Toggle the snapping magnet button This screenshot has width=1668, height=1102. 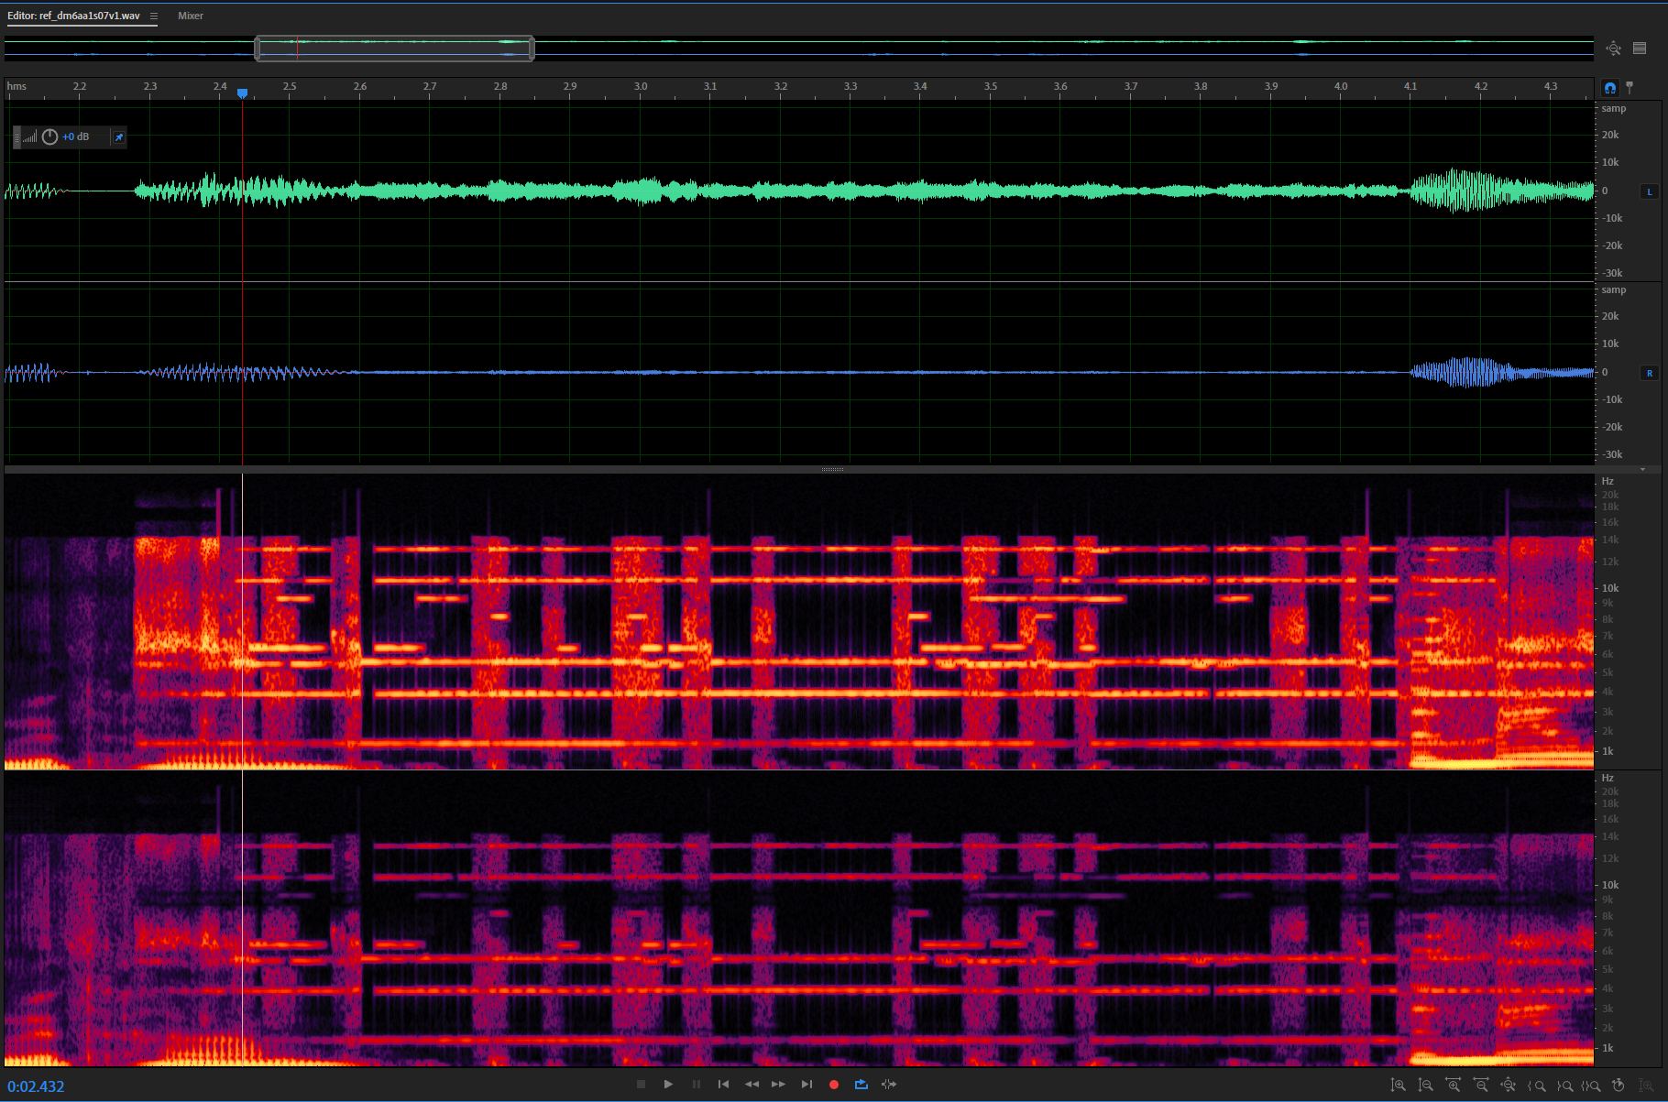coord(1610,88)
